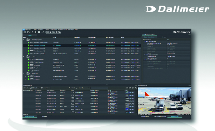Click the first boxed view icon after link icon
The width and height of the screenshot is (215, 131).
pos(47,32)
